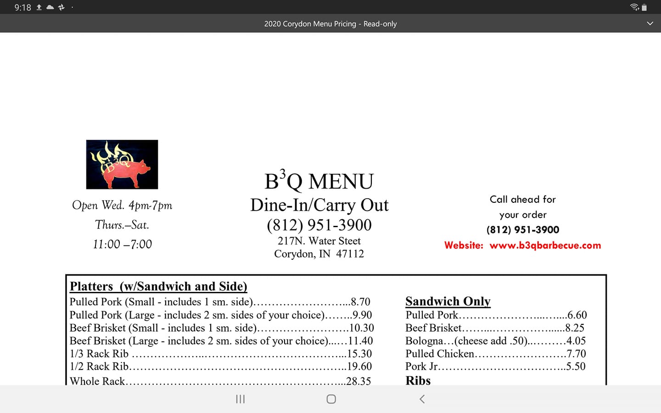
Task: Click the Sandwich Only heading
Action: pyautogui.click(x=448, y=301)
